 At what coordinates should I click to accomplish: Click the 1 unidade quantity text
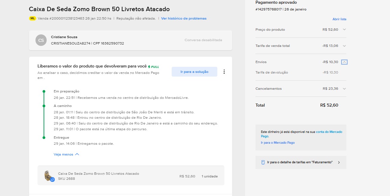pos(210,176)
